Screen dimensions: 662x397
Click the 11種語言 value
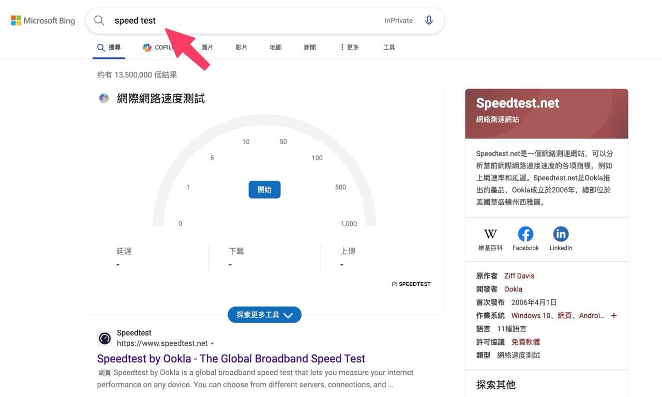point(511,329)
